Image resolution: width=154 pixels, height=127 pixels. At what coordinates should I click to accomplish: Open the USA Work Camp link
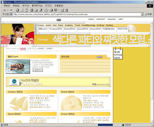click(90, 101)
